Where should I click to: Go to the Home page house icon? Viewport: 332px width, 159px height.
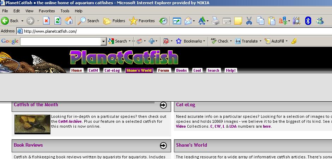(x=68, y=21)
